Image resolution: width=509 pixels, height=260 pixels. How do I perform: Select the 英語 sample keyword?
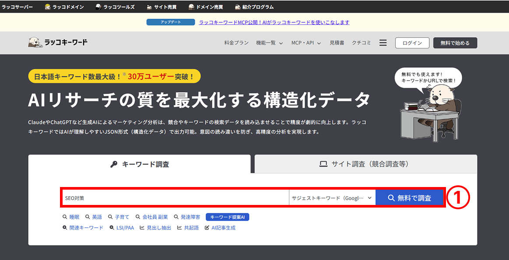94,217
